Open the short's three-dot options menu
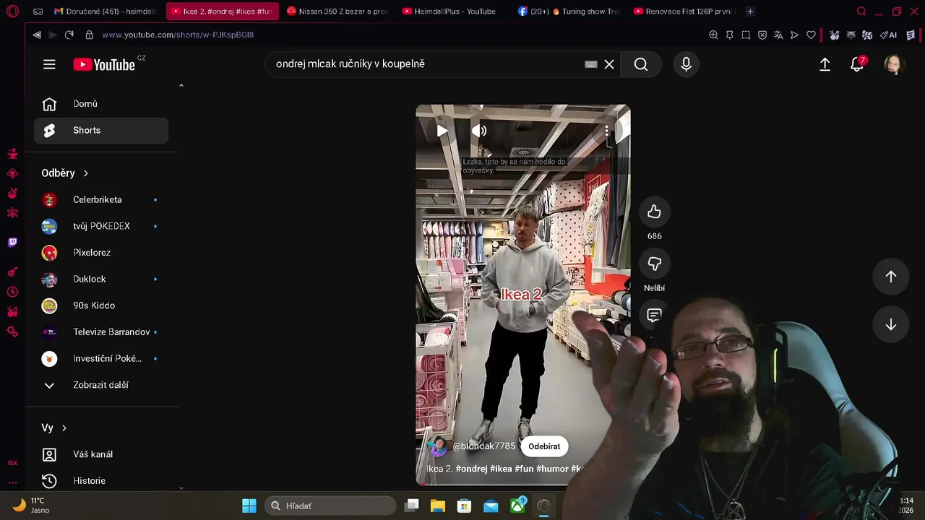 click(x=607, y=131)
